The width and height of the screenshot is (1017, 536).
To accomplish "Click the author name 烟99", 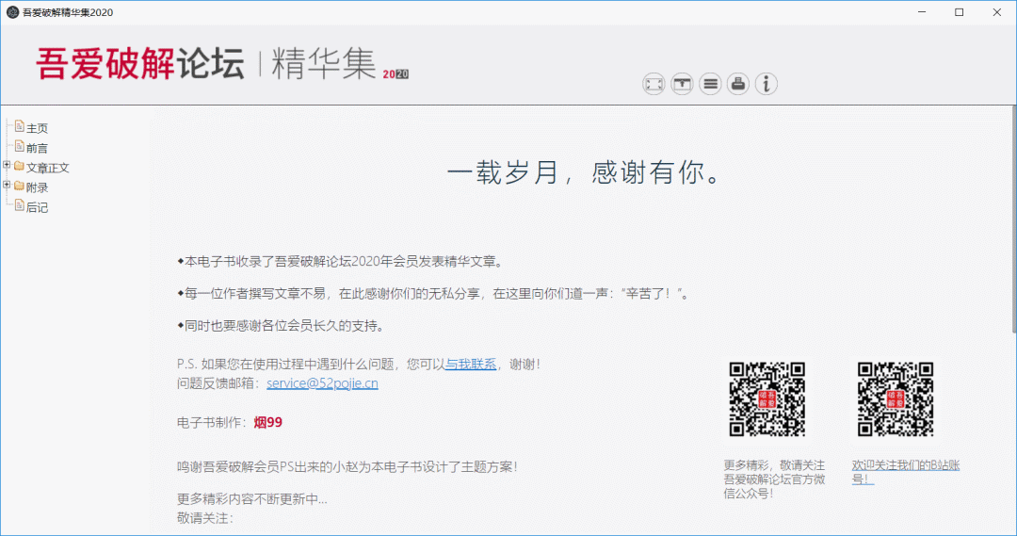I will (267, 422).
